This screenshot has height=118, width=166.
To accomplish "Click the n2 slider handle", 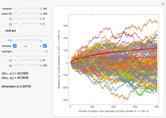I will (x=26, y=65).
